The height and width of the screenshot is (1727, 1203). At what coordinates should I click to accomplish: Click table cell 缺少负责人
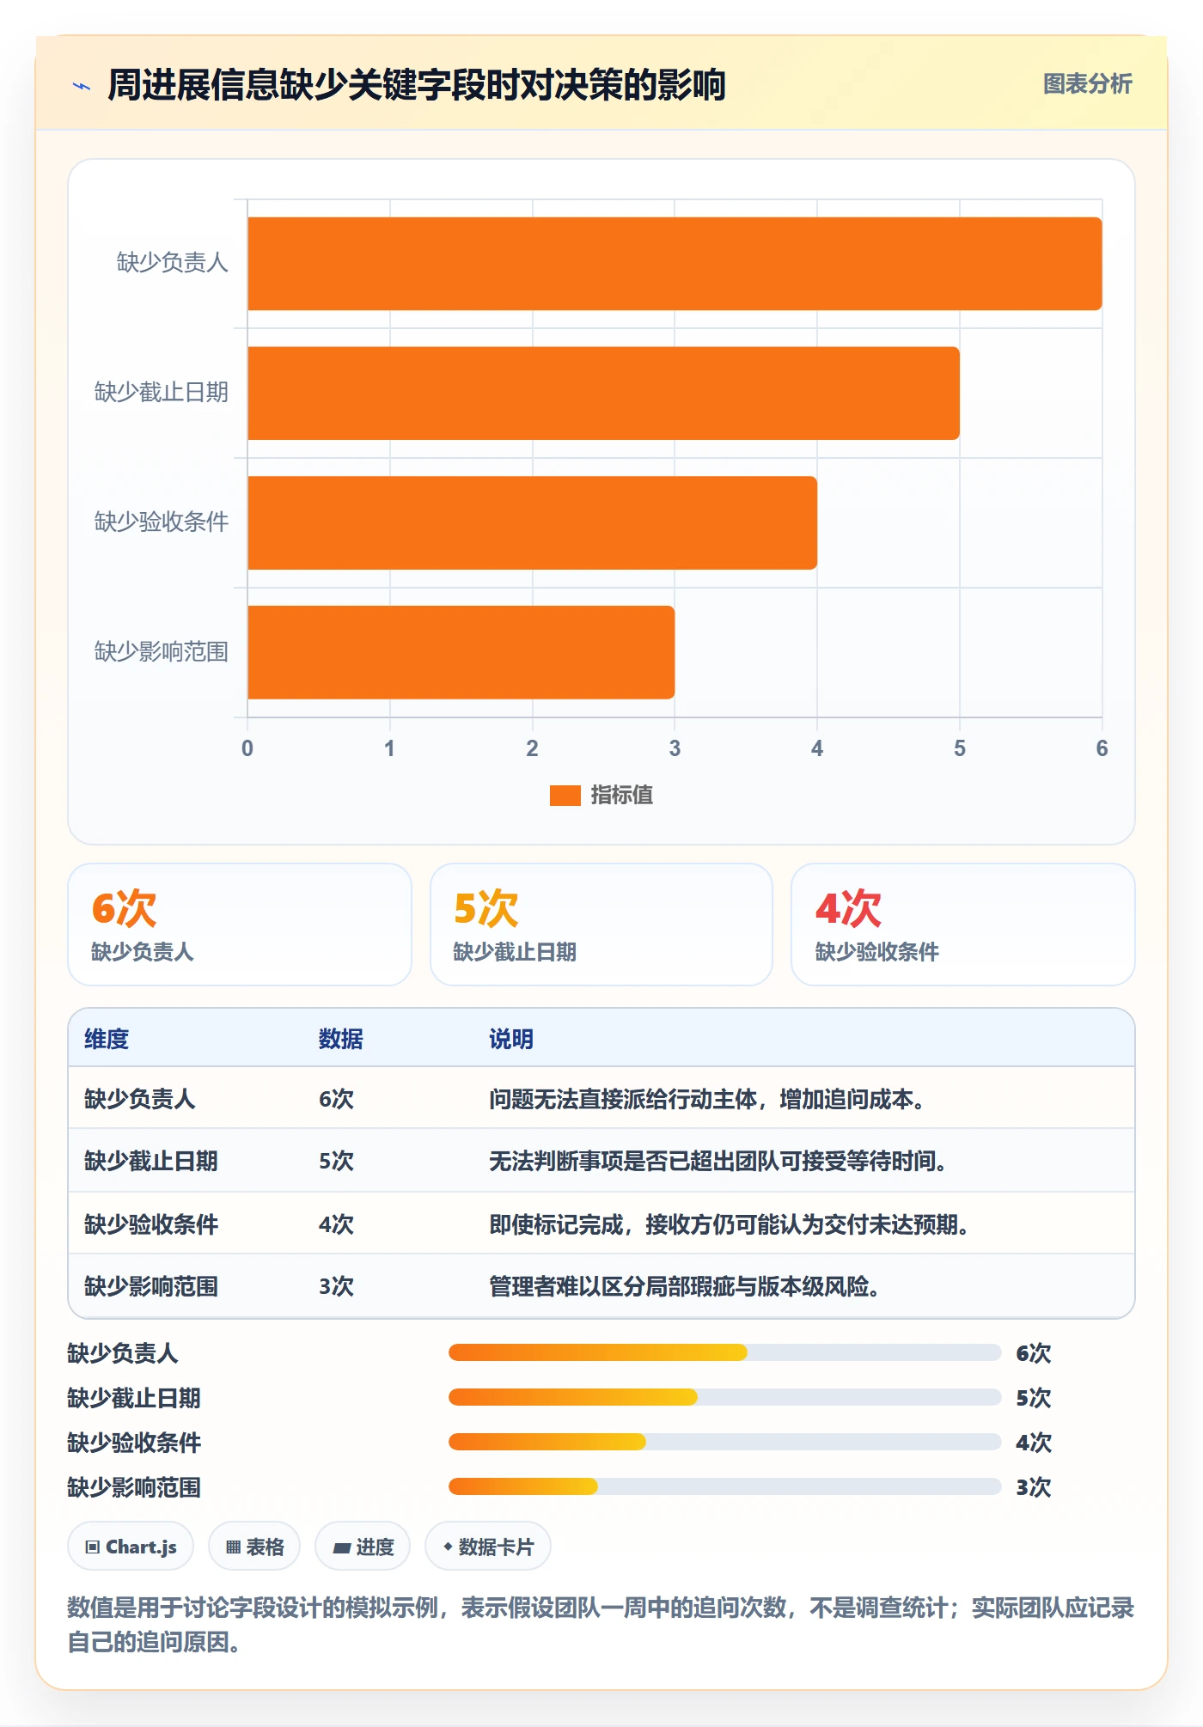click(x=140, y=1099)
